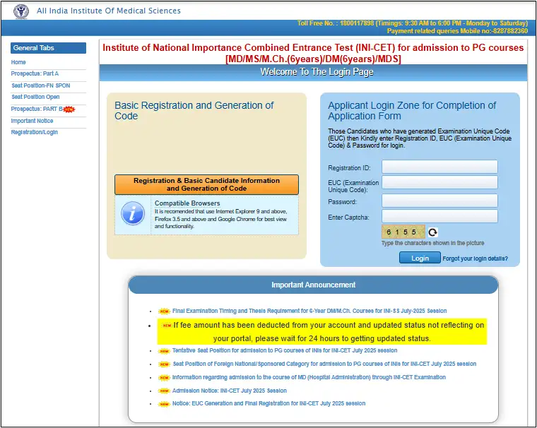537x428 pixels.
Task: Open Seat Position Open
Action: pos(35,97)
